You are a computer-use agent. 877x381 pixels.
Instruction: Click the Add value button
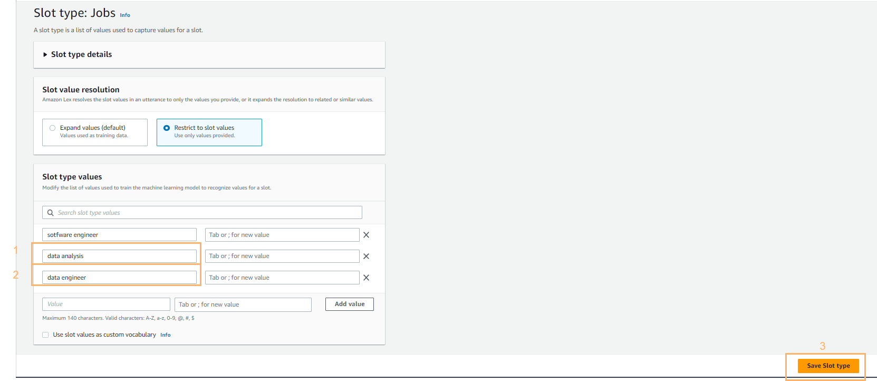(350, 304)
